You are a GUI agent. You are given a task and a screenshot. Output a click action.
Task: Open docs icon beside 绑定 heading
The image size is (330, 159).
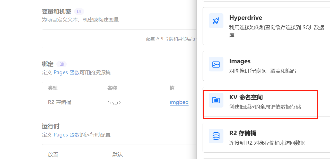[62, 64]
